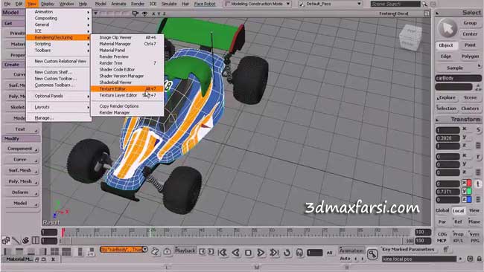The image size is (484, 272).
Task: Open the Modeling Construction Mode dropdown
Action: [x=258, y=4]
